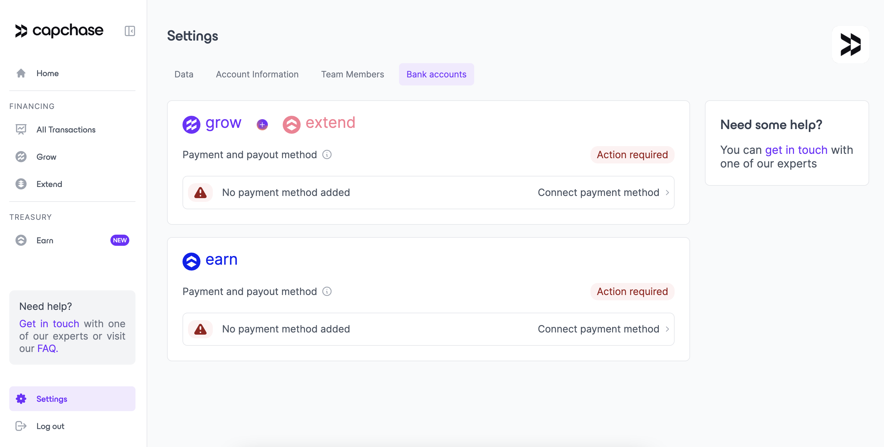Collapse the sidebar with the panel icon
This screenshot has height=447, width=884.
click(130, 31)
